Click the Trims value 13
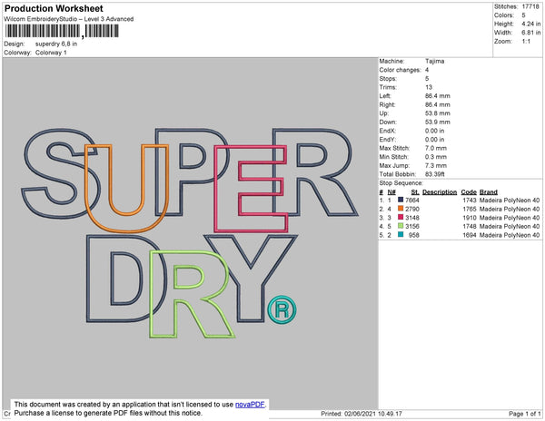The width and height of the screenshot is (545, 421). click(x=429, y=87)
